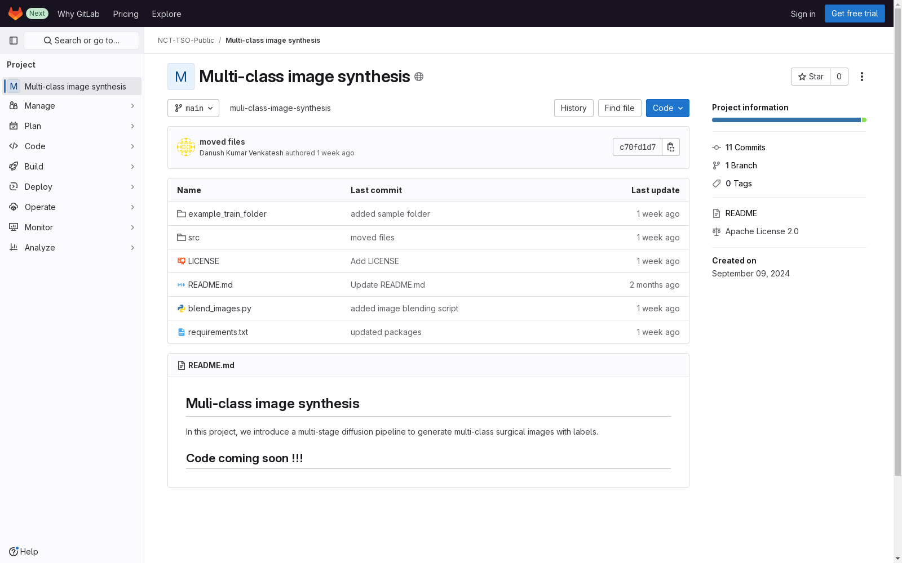Open Why GitLab in top navigation
The height and width of the screenshot is (563, 902).
78,14
